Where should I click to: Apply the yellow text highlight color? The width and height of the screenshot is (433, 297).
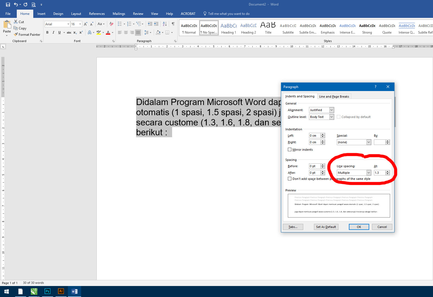[x=99, y=32]
